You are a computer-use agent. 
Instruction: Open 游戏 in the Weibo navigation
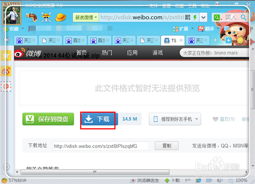157,53
